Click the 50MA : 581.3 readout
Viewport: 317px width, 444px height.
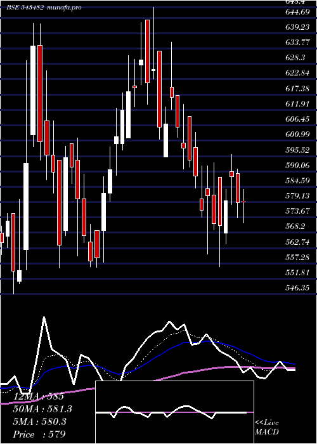[x=42, y=409]
